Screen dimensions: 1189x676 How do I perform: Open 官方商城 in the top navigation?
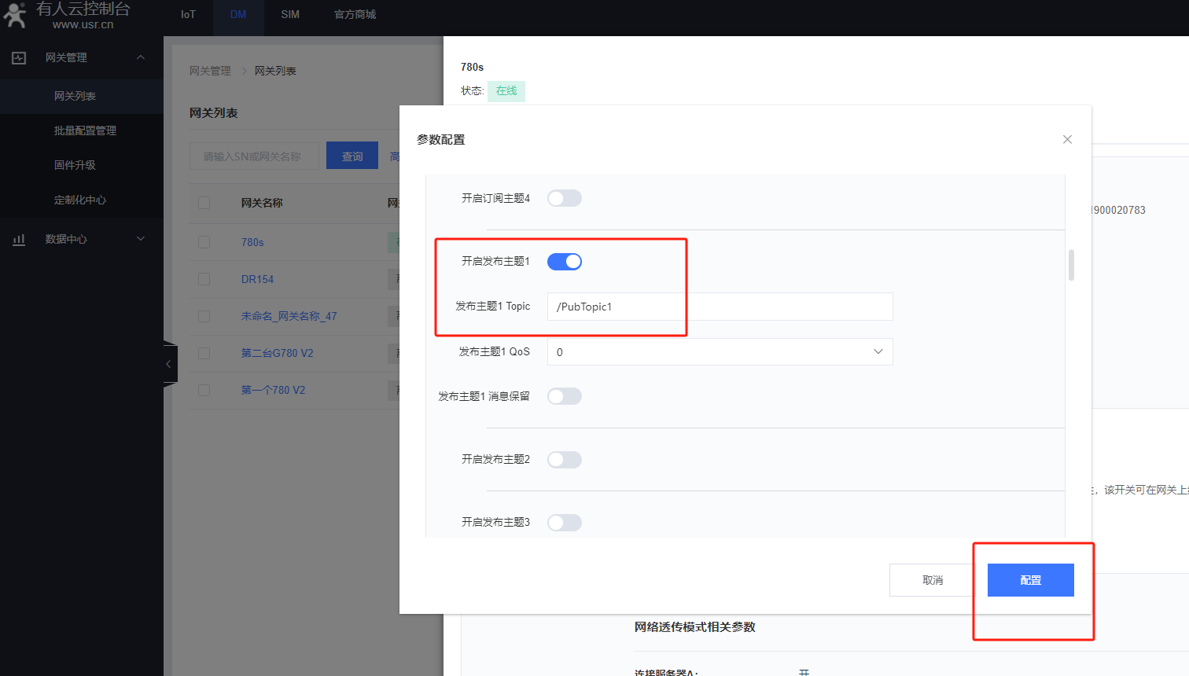(x=355, y=15)
